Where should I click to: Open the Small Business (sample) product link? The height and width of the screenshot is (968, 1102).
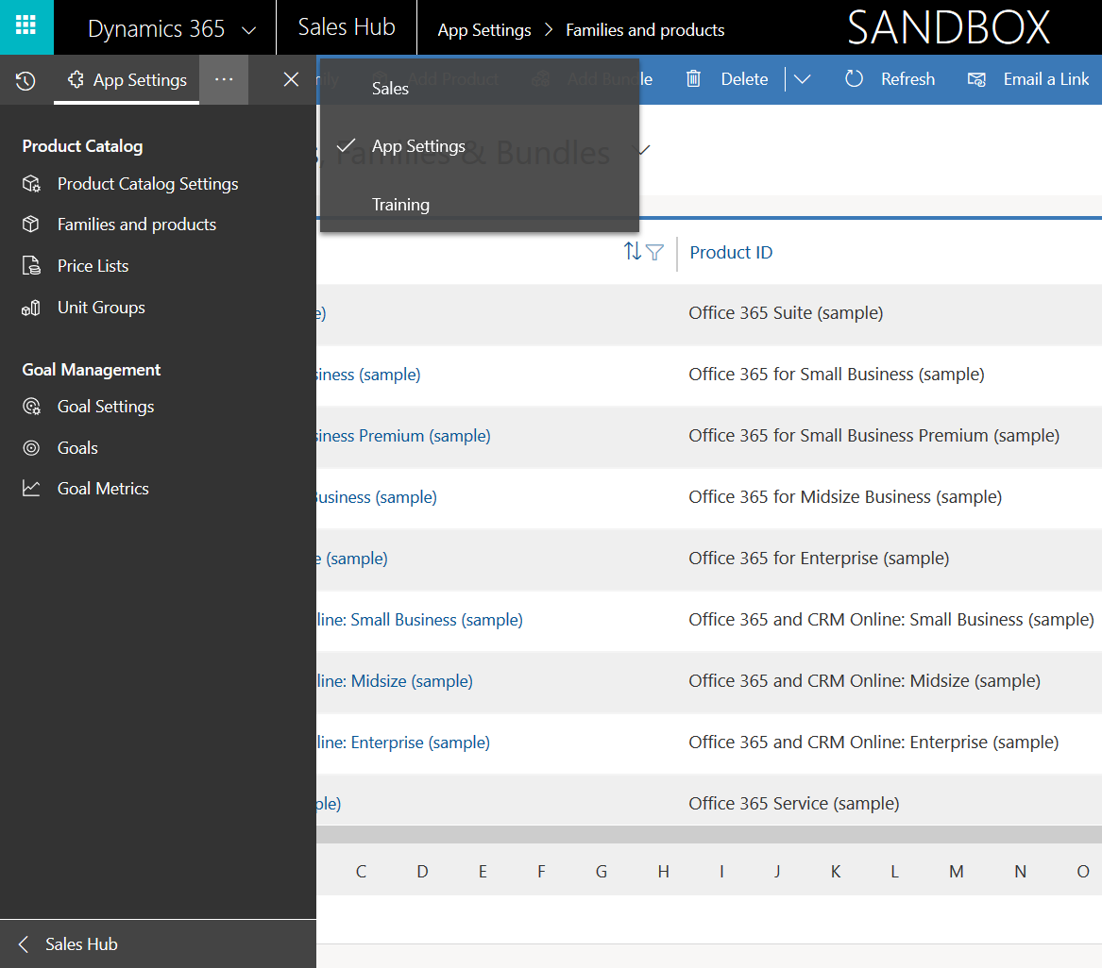(x=369, y=375)
